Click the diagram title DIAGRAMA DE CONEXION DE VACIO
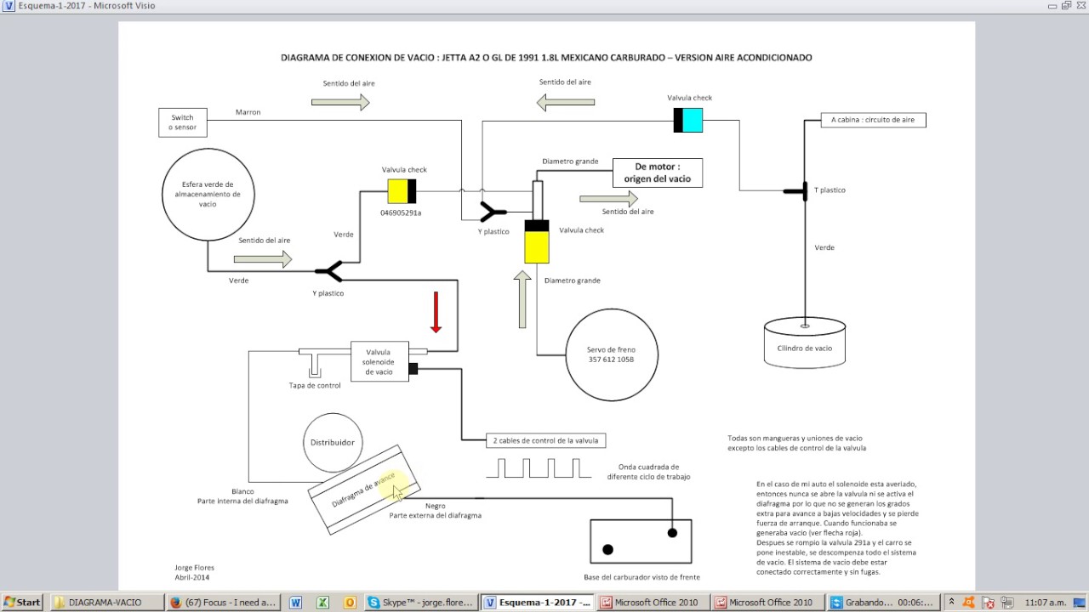Image resolution: width=1089 pixels, height=612 pixels. 546,58
